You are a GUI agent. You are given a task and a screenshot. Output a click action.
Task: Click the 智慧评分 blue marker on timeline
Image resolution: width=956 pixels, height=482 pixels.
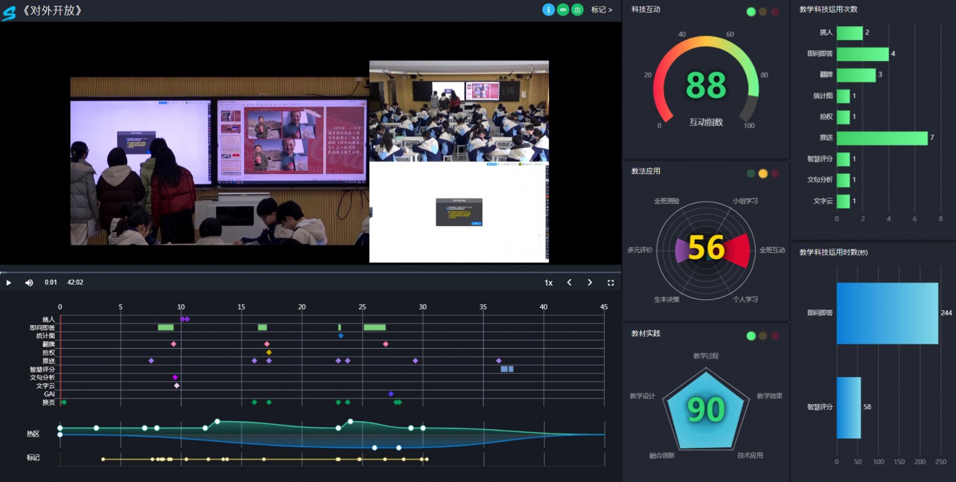tap(507, 369)
